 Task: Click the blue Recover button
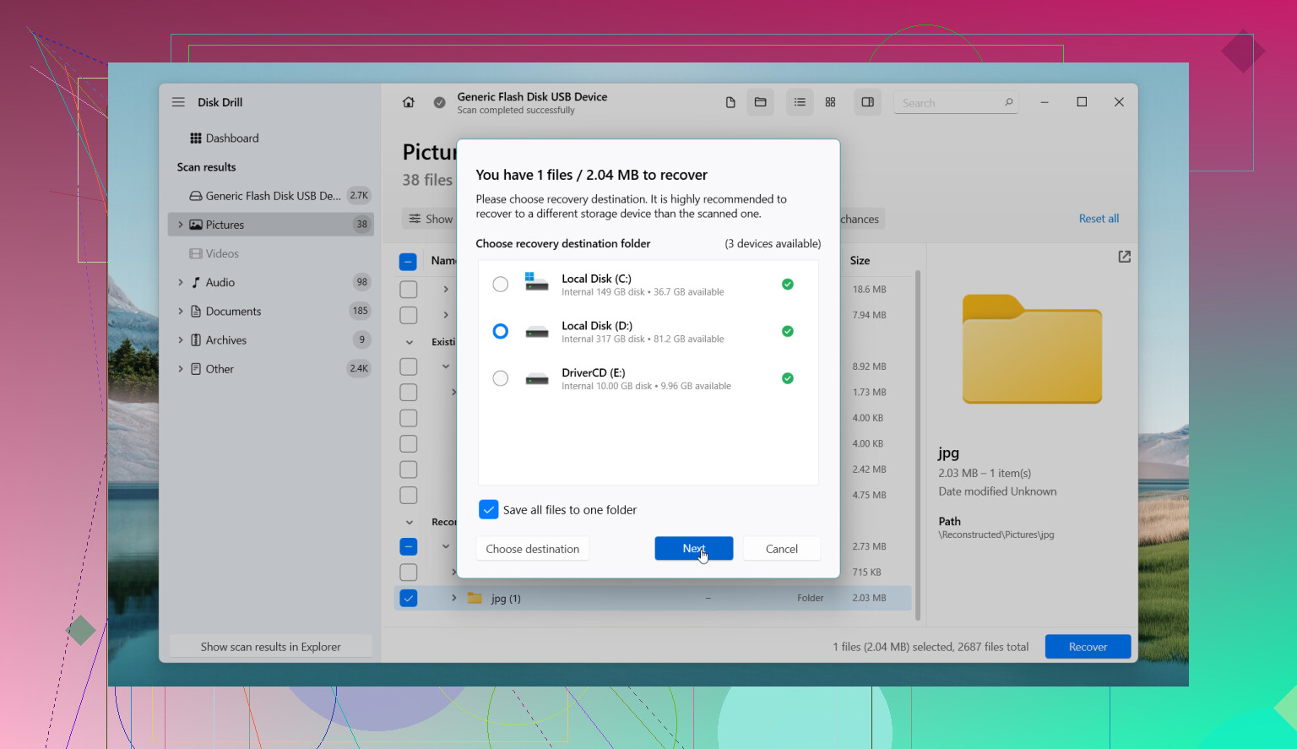pyautogui.click(x=1088, y=647)
